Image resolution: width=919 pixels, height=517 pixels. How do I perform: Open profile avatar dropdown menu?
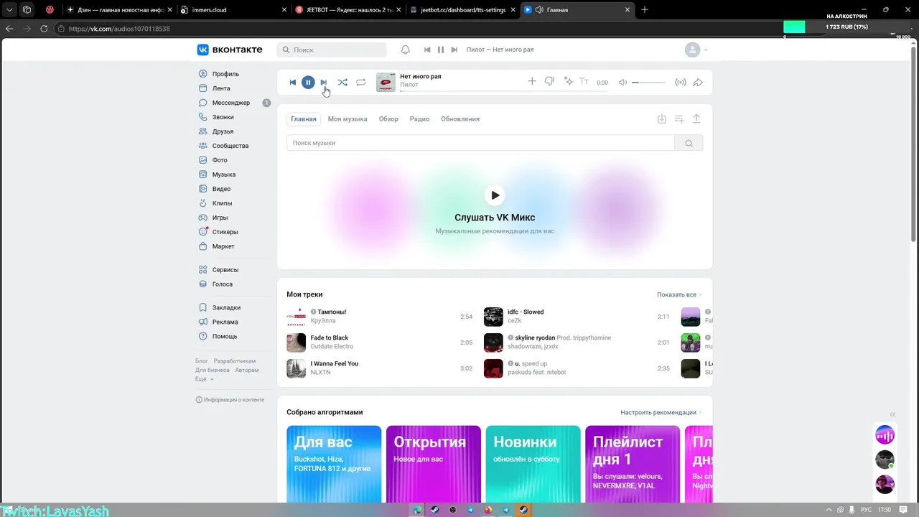tap(696, 50)
